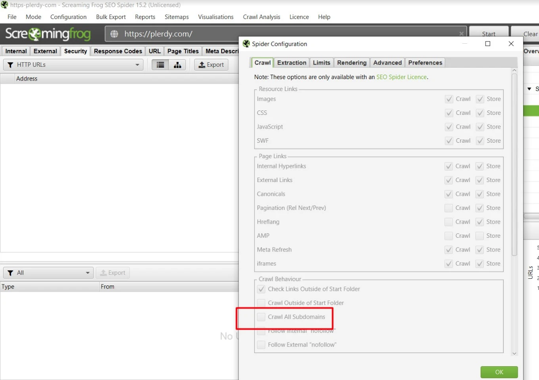Enable Crawl Outside of Start Folder
This screenshot has height=380, width=539.
pos(261,303)
